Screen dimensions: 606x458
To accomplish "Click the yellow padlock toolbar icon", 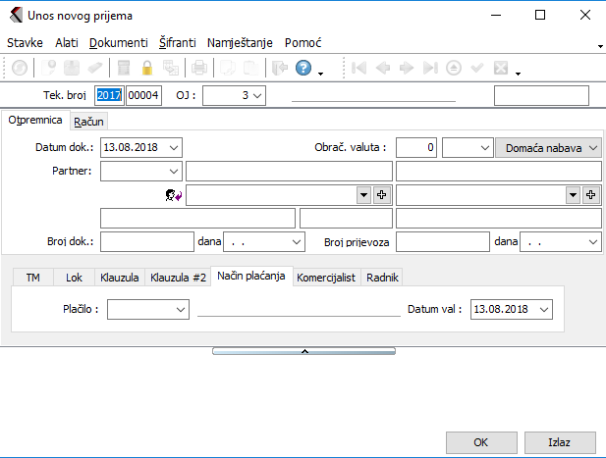I will click(147, 69).
